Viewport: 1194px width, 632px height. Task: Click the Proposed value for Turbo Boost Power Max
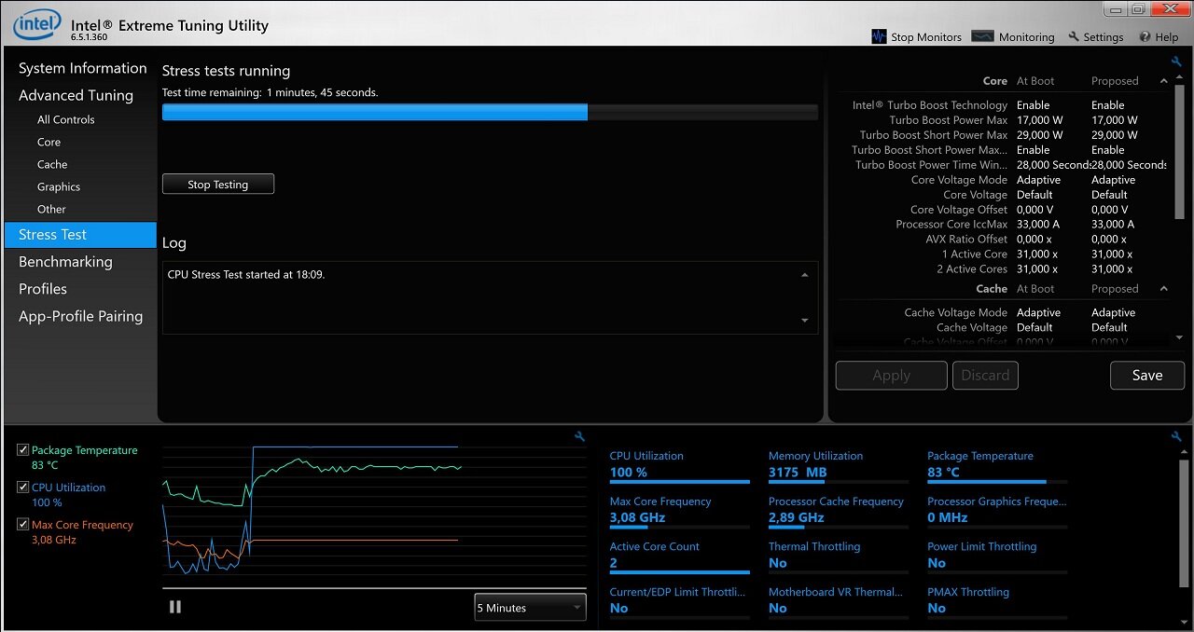tap(1115, 120)
